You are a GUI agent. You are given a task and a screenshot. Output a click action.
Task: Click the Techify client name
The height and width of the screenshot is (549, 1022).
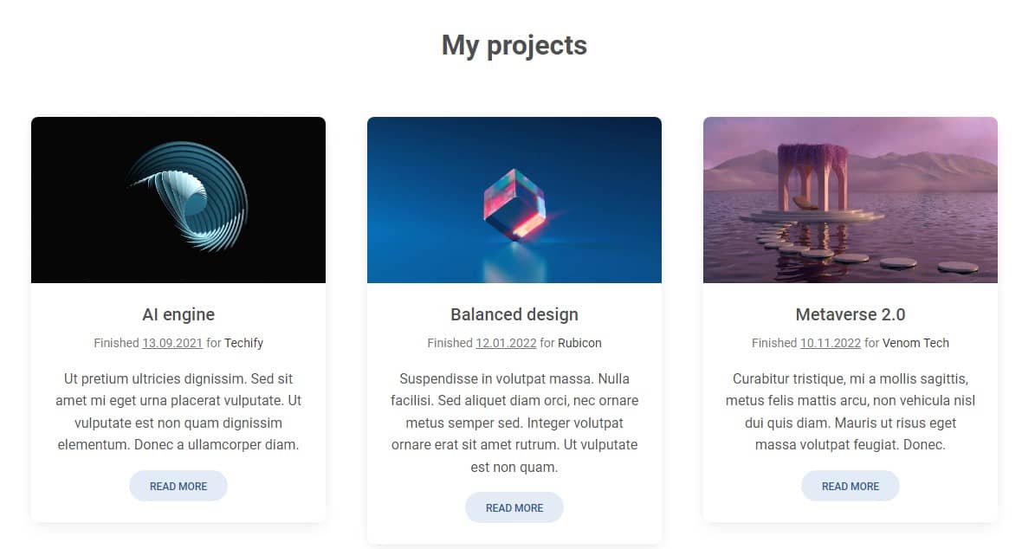pos(243,343)
